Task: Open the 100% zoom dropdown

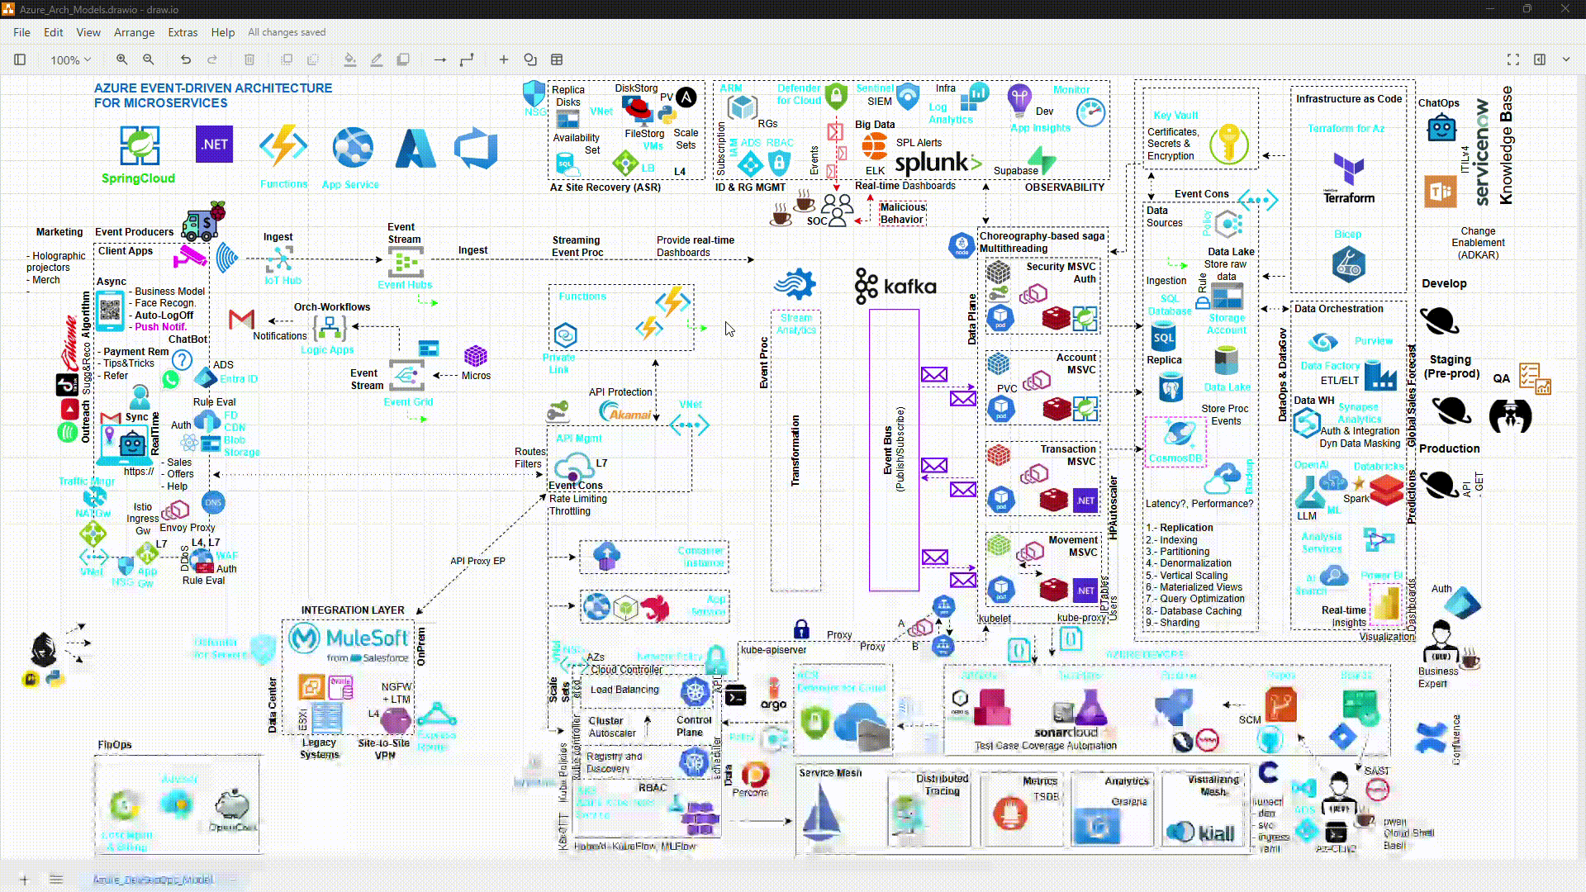Action: (70, 59)
